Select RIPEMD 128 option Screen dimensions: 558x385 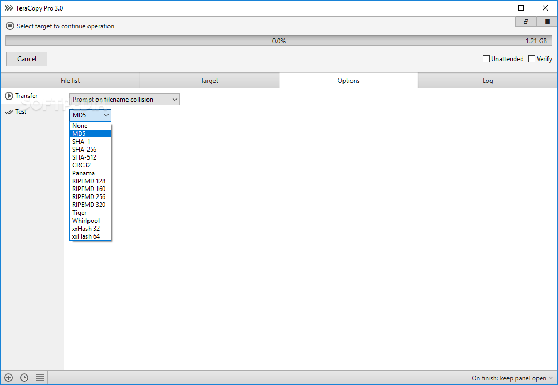pos(90,181)
